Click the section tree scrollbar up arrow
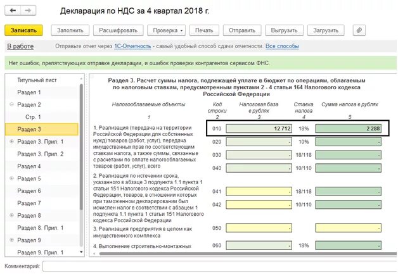 pos(81,78)
